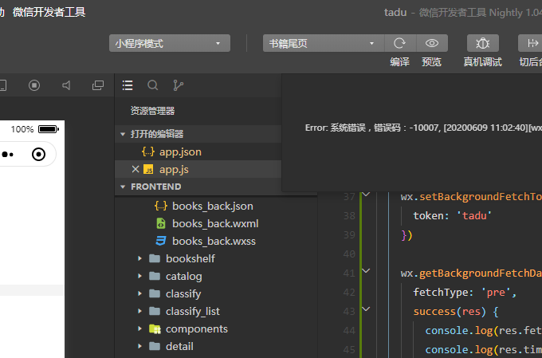Expand the components folder
This screenshot has width=542, height=358.
139,328
